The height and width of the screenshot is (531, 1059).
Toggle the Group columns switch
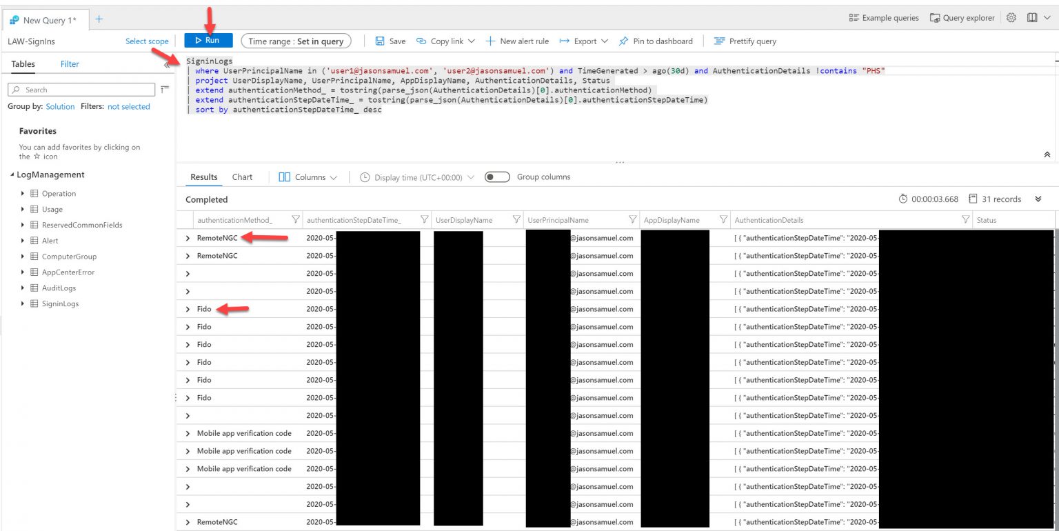pos(496,177)
